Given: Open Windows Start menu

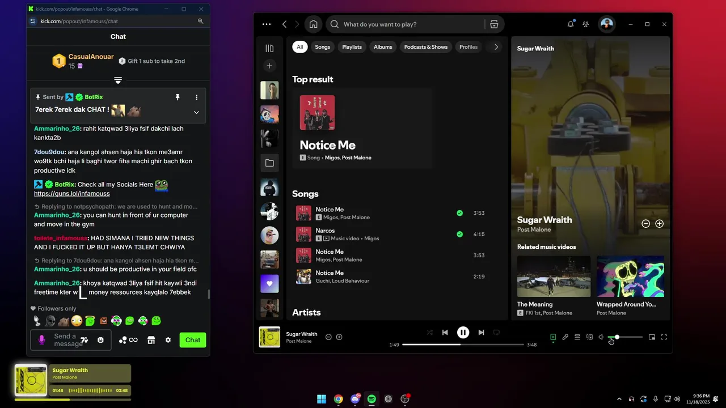Looking at the screenshot, I should tap(322, 399).
